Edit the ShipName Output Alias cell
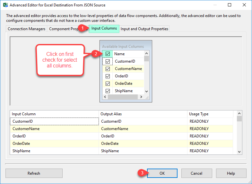Image resolution: width=252 pixels, height=184 pixels. tap(143, 151)
